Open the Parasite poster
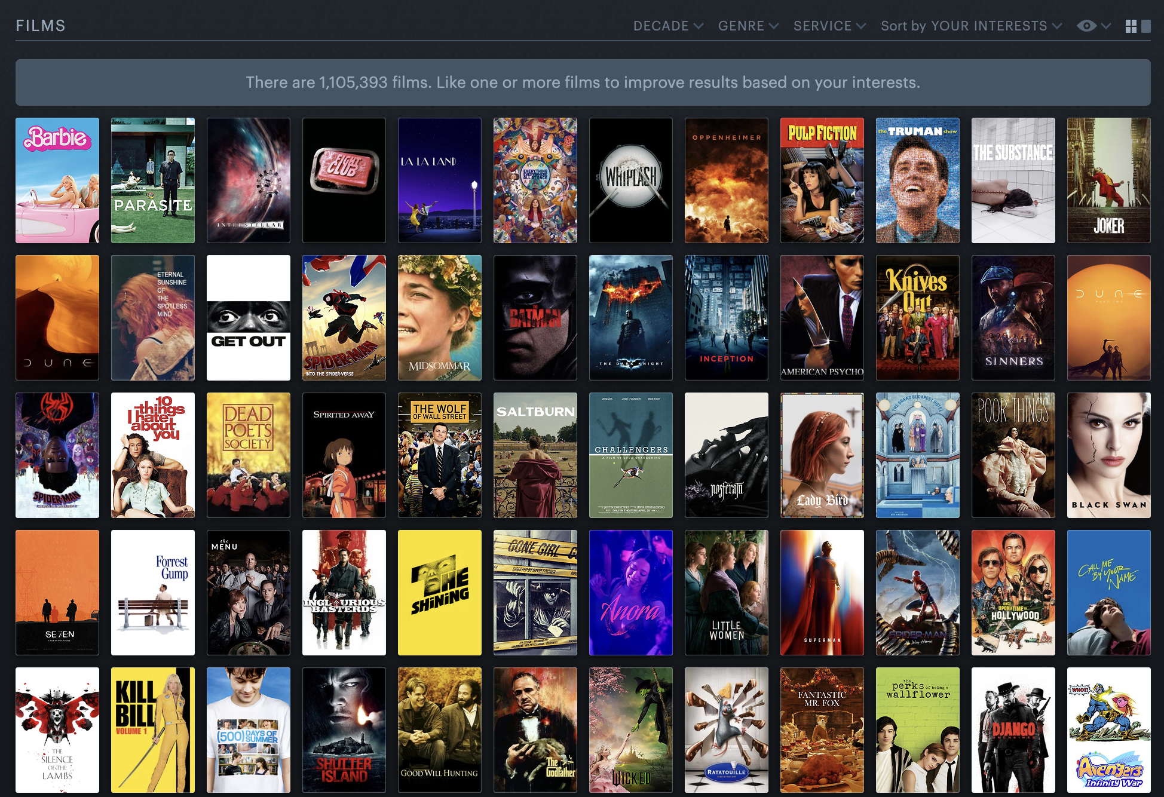 pos(153,180)
